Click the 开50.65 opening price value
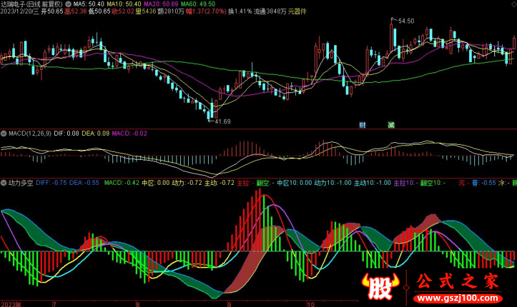This screenshot has width=517, height=307. pos(52,12)
